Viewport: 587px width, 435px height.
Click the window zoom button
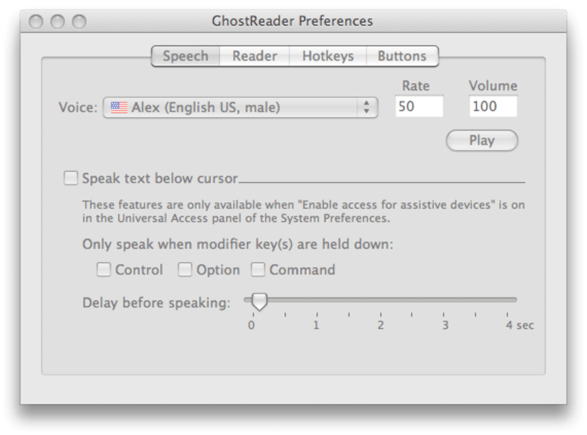click(79, 22)
